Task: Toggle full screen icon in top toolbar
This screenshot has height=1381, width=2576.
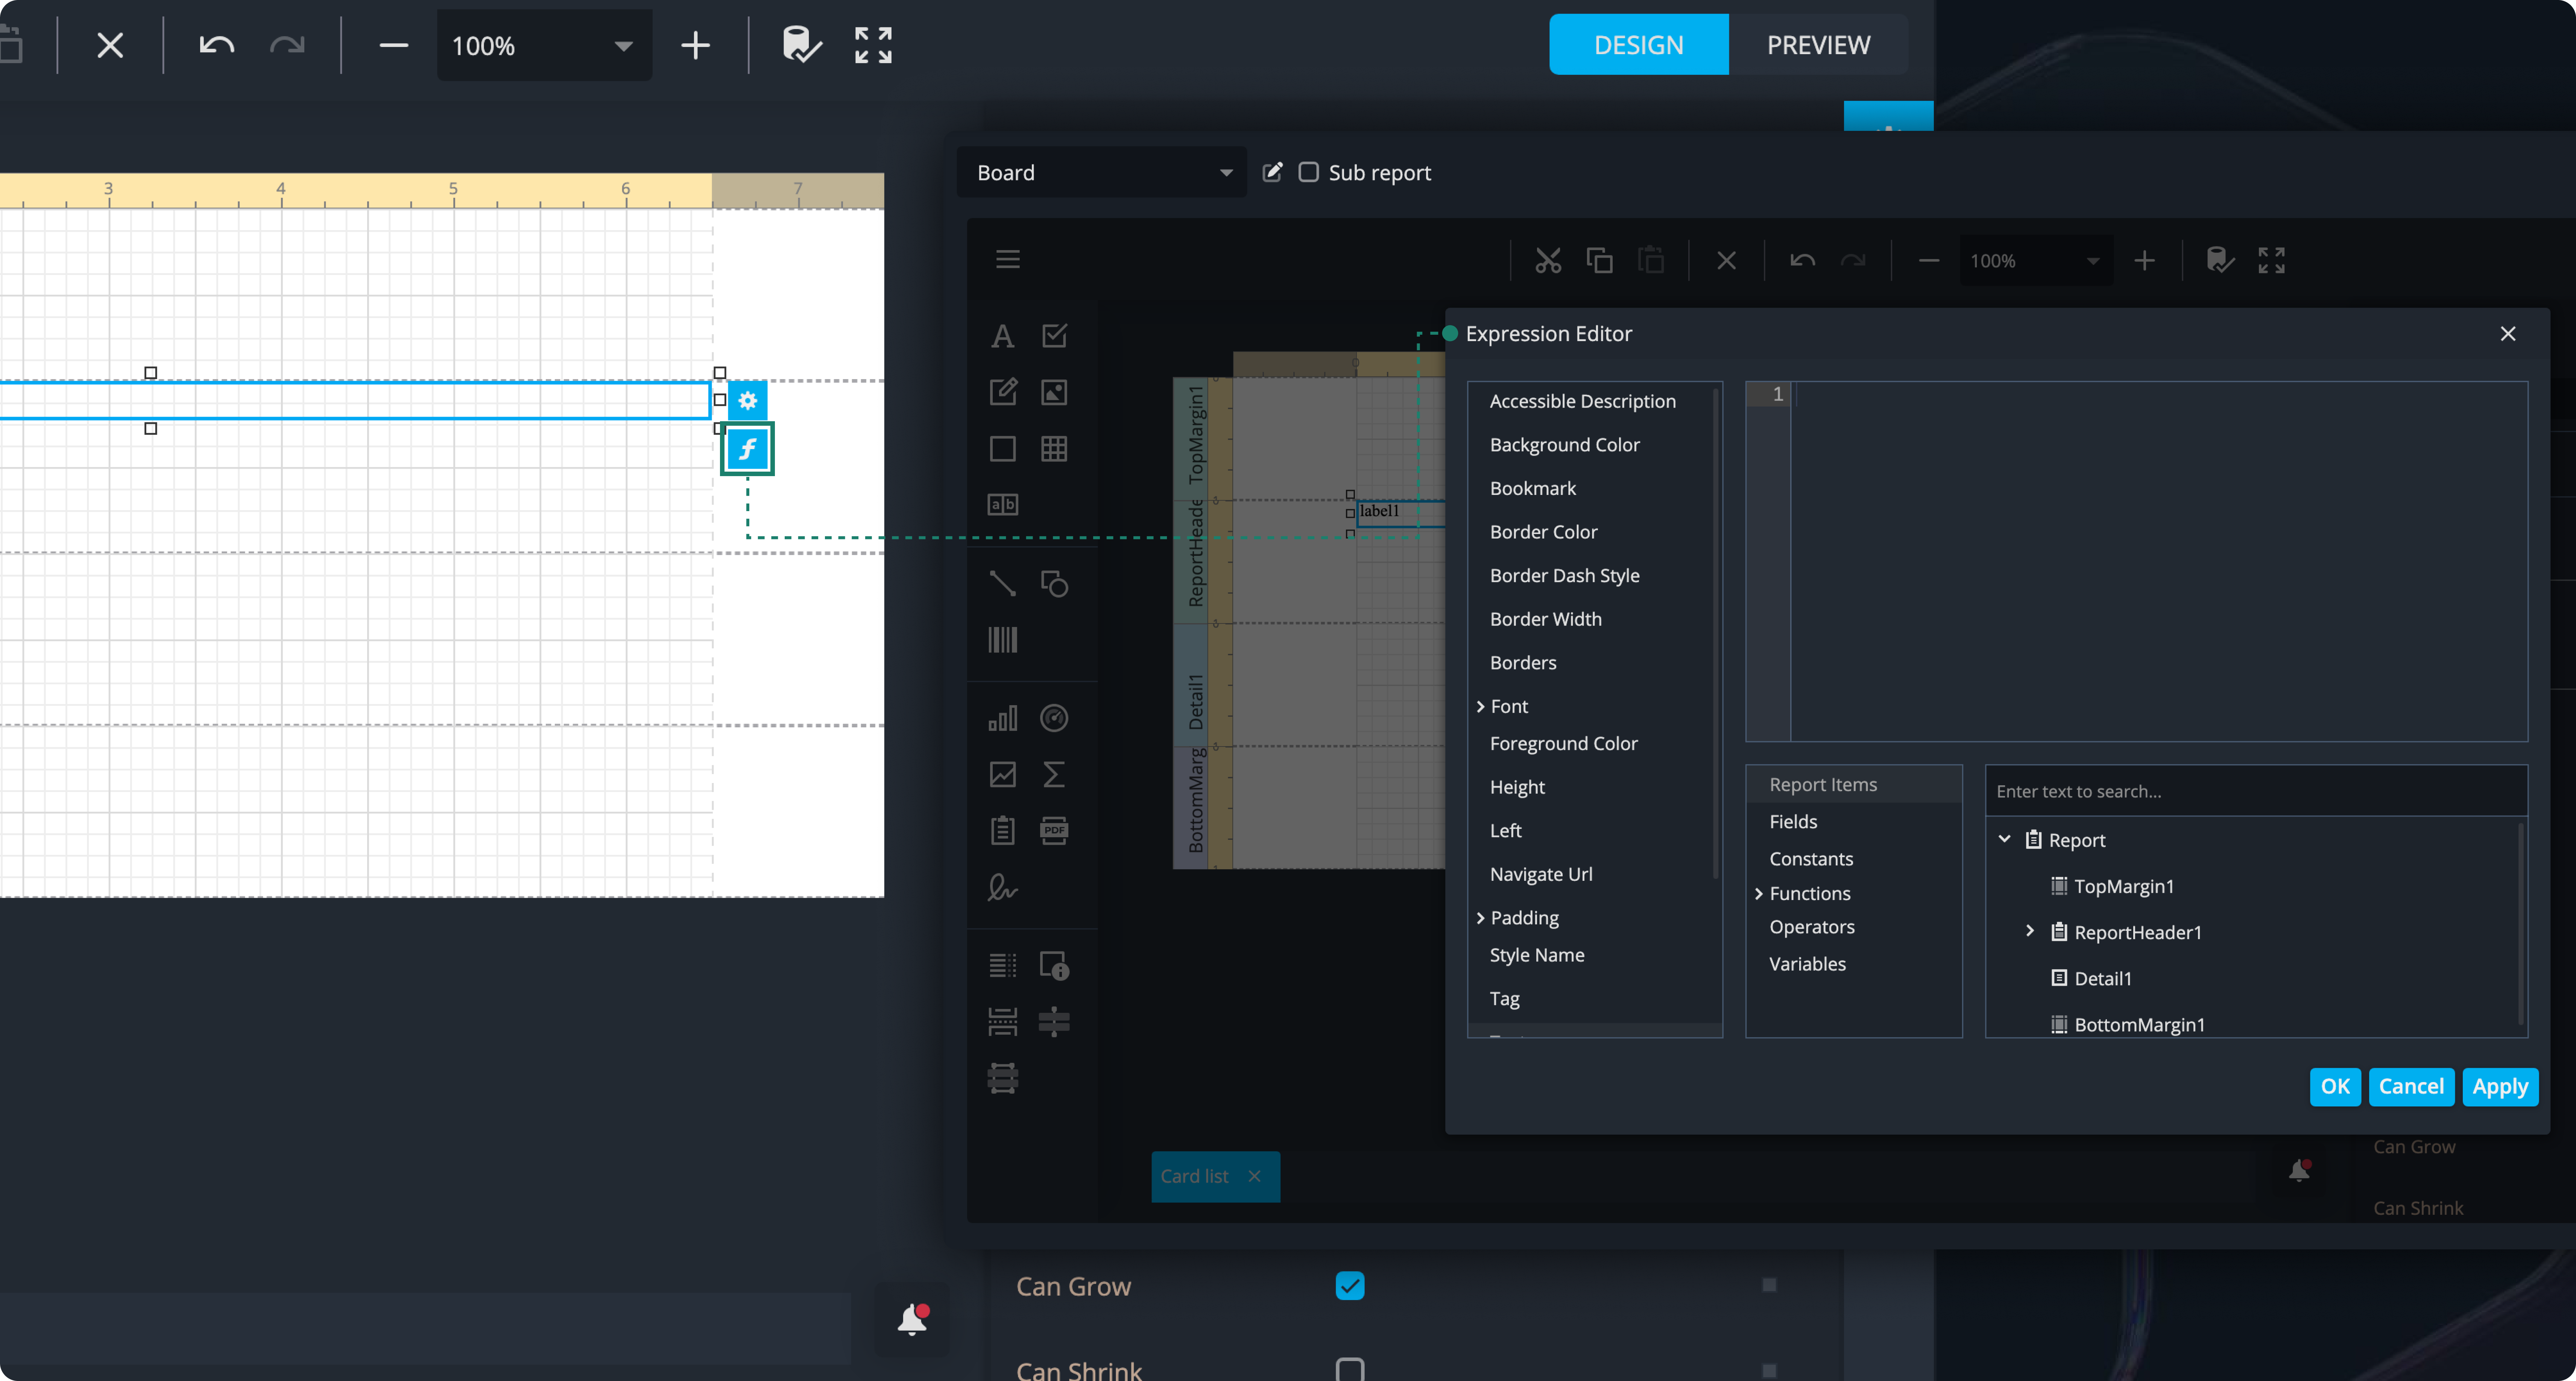Action: 873,45
